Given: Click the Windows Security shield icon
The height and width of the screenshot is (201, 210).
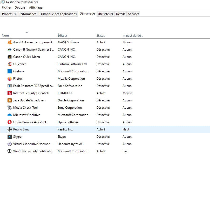Looking at the screenshot, I should [x=10, y=151].
